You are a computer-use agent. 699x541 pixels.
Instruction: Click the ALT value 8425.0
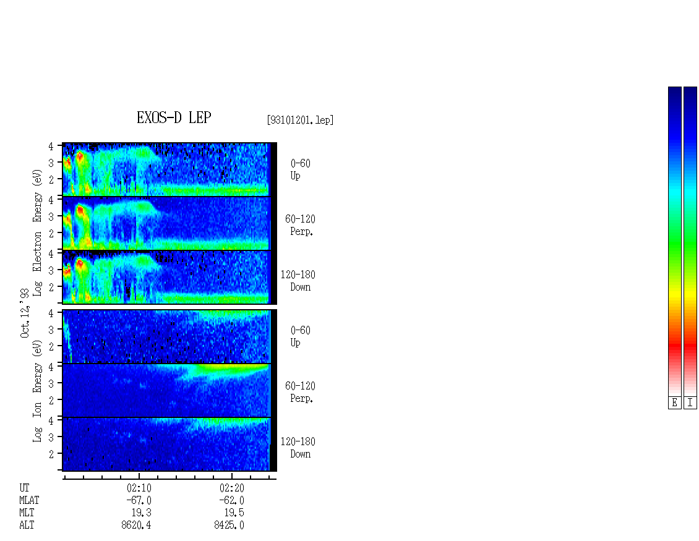click(x=229, y=525)
